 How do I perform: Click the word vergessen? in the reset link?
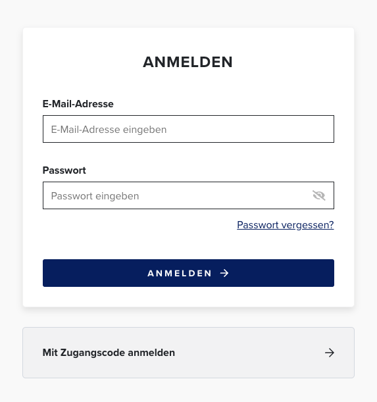coord(307,225)
